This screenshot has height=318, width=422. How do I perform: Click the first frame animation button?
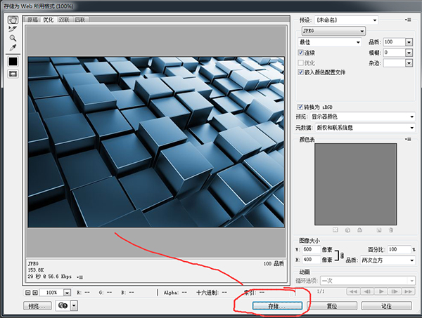tap(353, 291)
